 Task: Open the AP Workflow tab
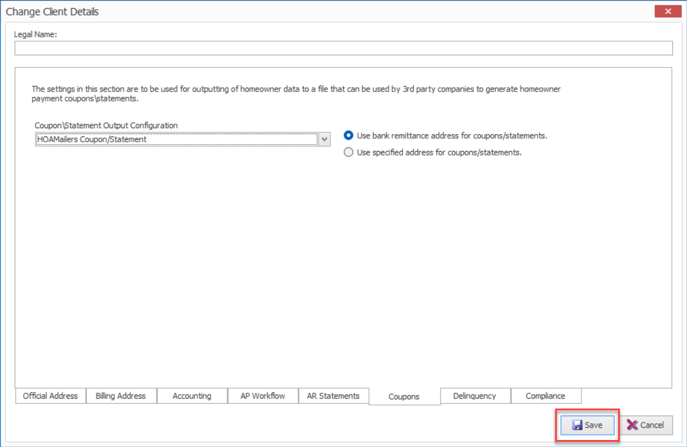click(263, 396)
